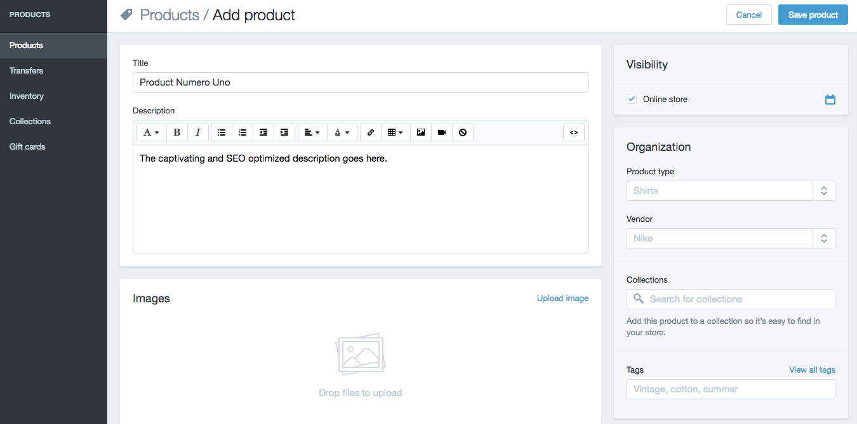Show HTML code view of description

[x=574, y=132]
